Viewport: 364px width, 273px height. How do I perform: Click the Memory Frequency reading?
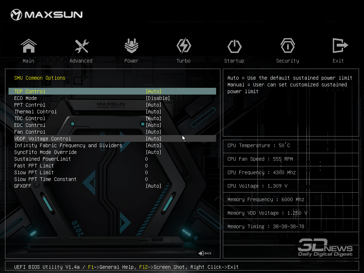click(266, 199)
